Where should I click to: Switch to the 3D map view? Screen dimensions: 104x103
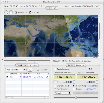(55, 8)
